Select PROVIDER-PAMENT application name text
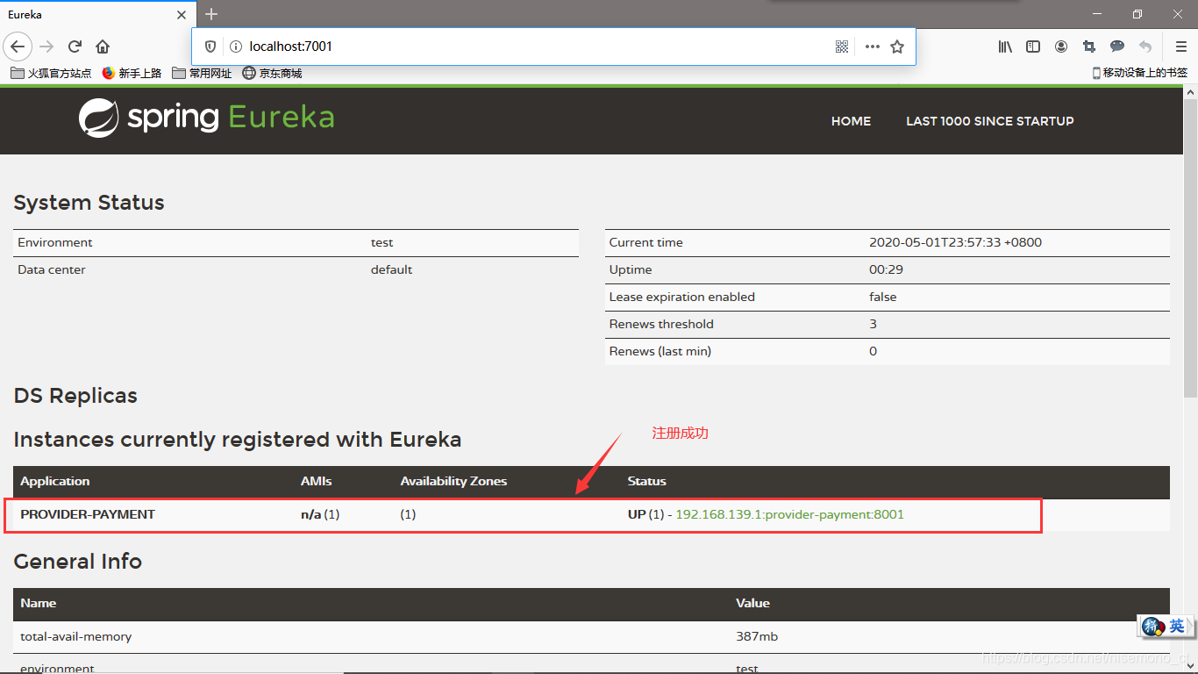 [x=88, y=514]
